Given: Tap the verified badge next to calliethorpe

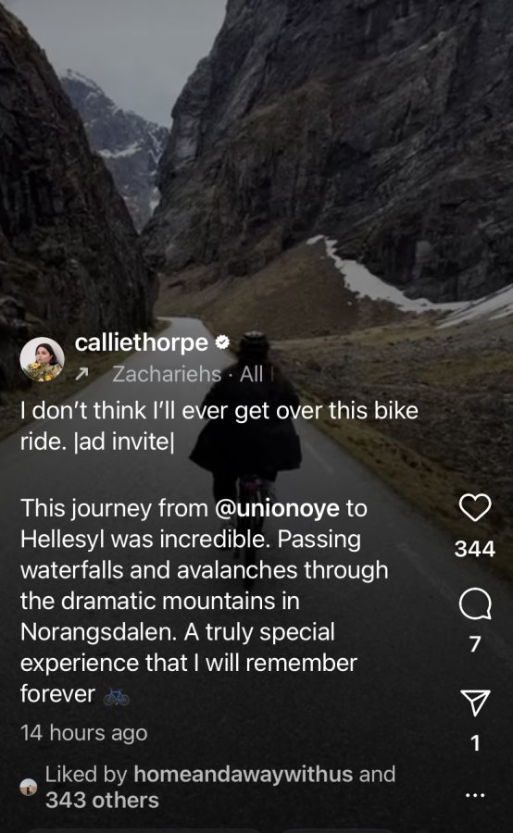Looking at the screenshot, I should 222,342.
